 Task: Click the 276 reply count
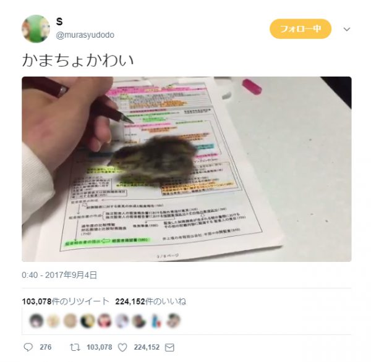point(46,347)
